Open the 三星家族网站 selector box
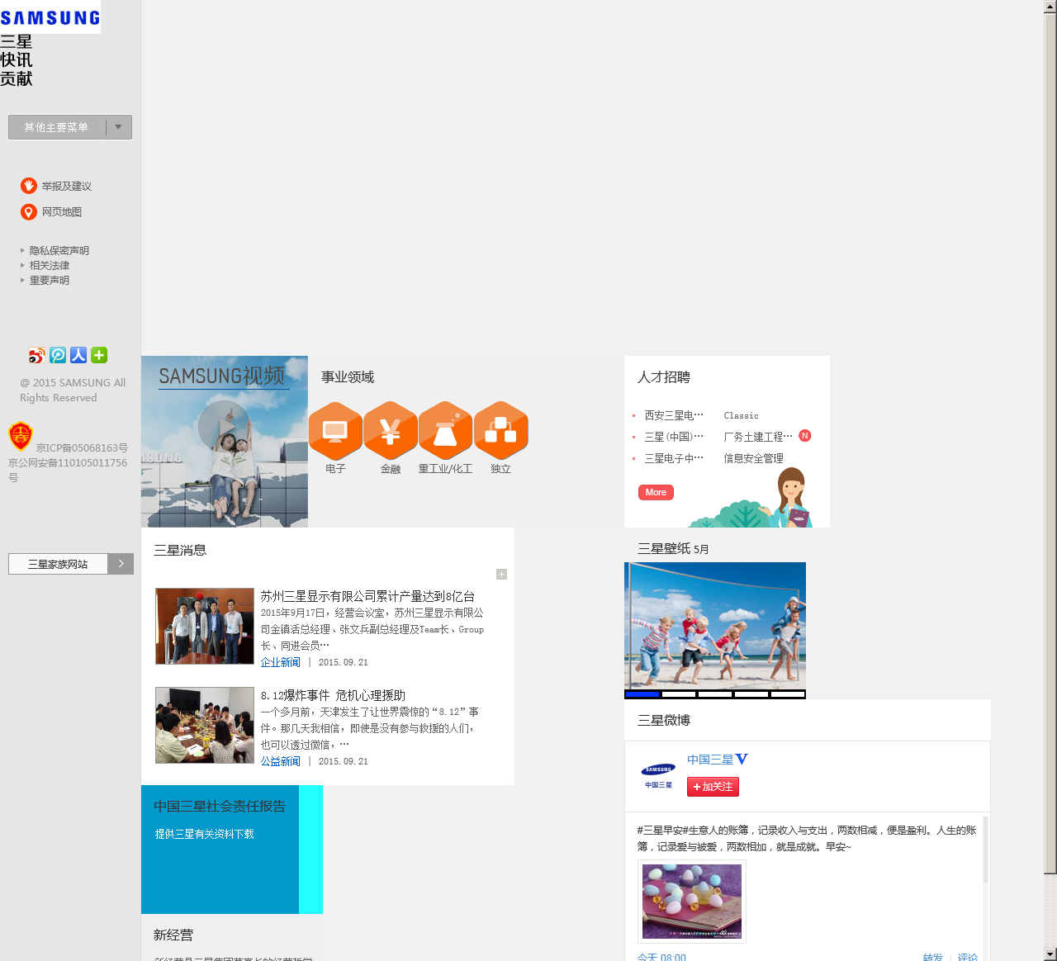This screenshot has height=961, width=1057. tap(58, 564)
